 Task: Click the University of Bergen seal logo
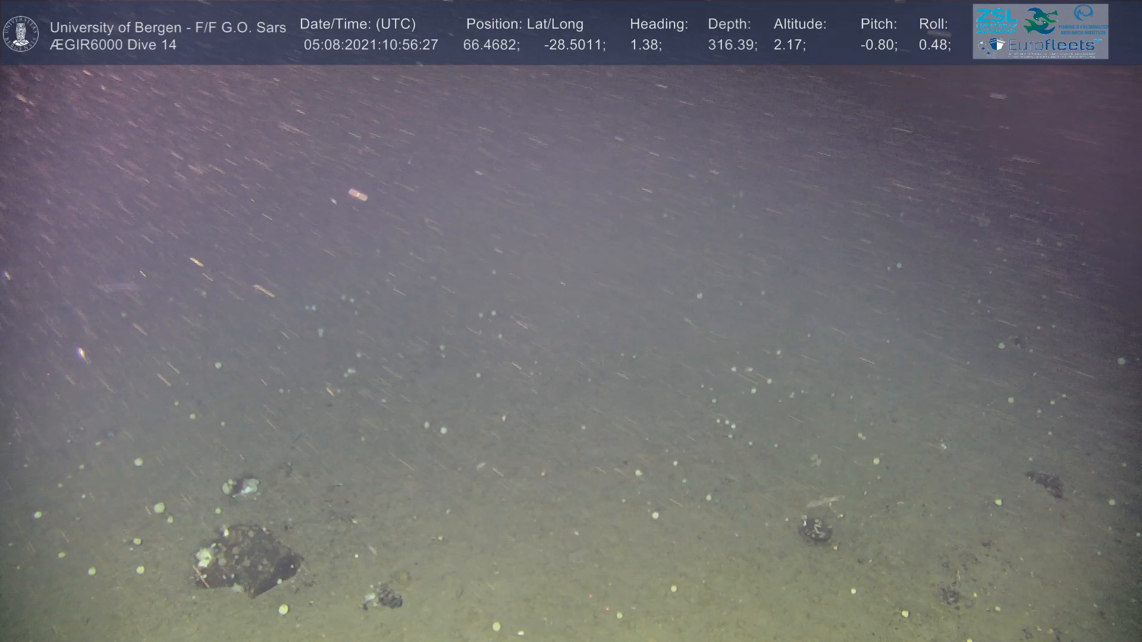[x=21, y=33]
